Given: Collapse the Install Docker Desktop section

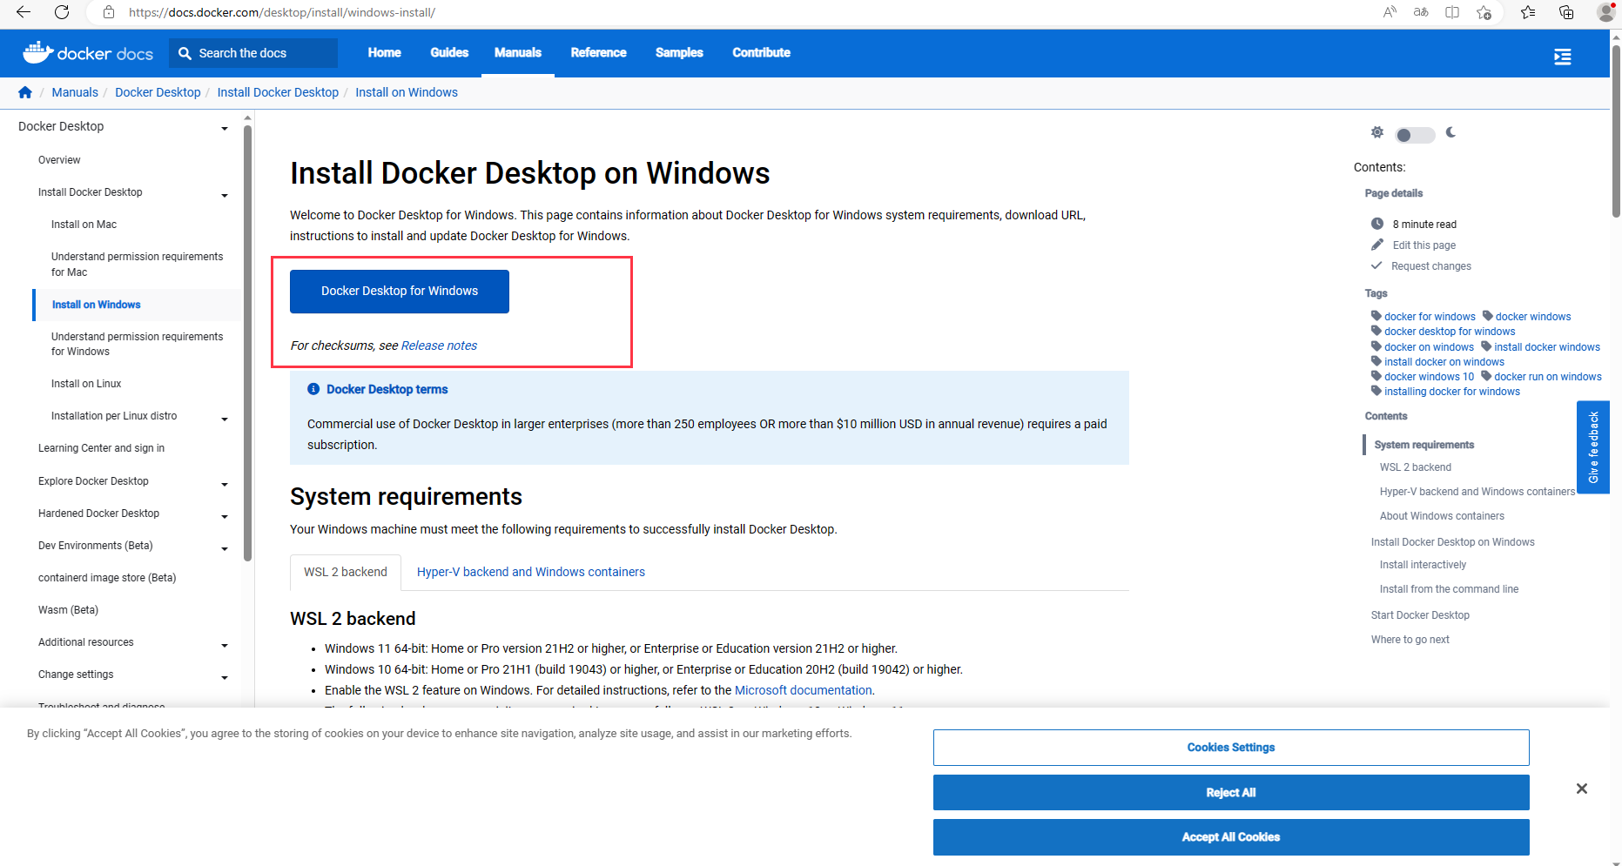Looking at the screenshot, I should pos(225,195).
